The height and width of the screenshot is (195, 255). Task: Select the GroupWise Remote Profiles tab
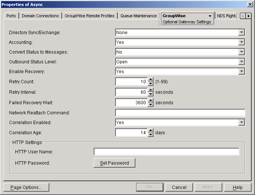point(90,16)
